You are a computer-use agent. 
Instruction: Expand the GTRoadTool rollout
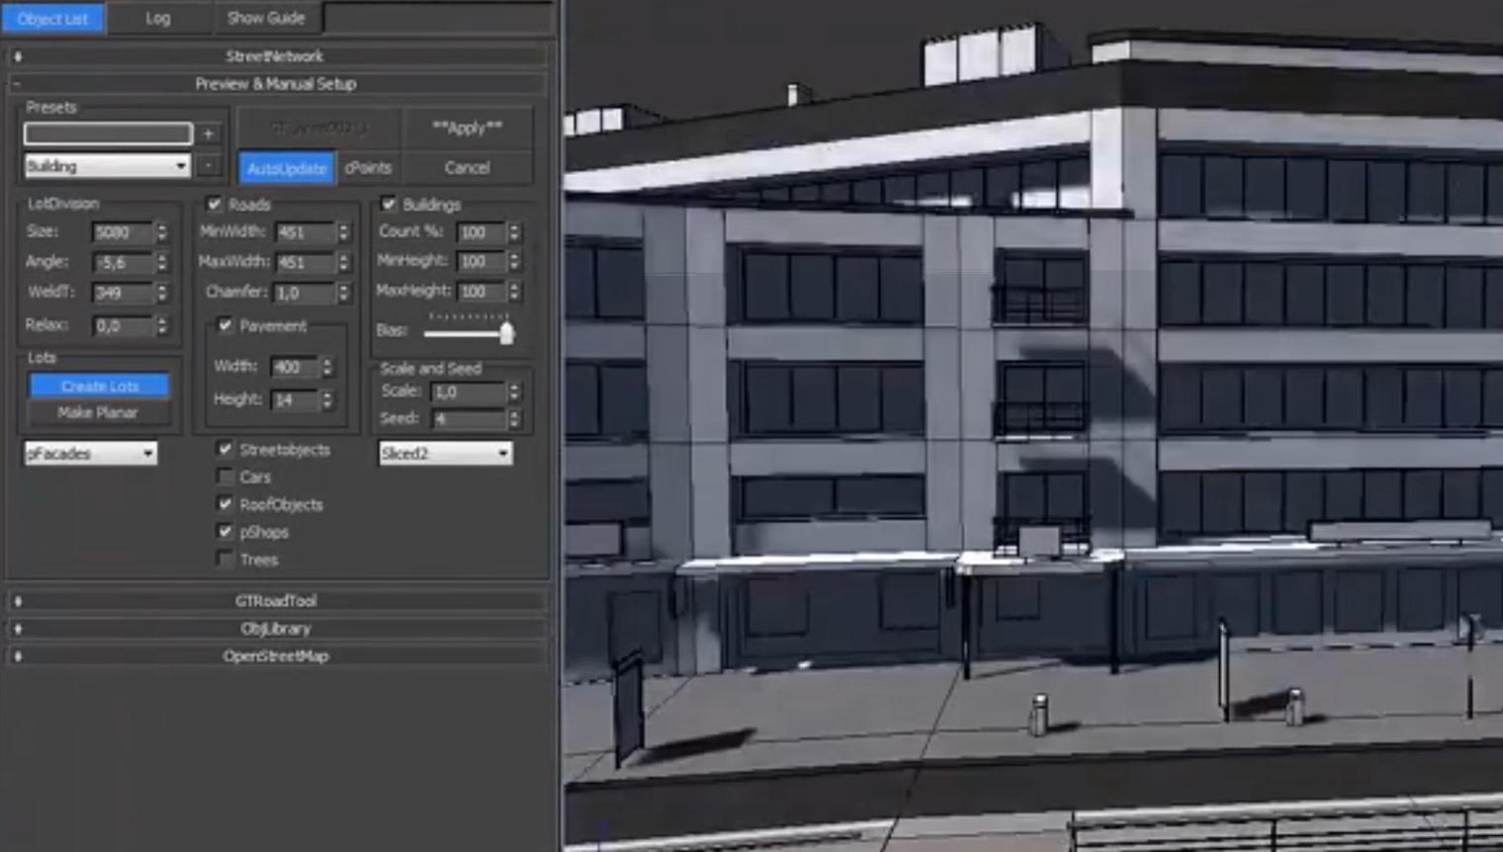point(275,601)
